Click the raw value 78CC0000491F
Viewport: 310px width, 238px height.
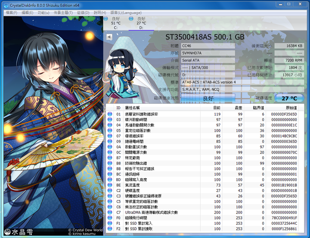pyautogui.click(x=284, y=218)
